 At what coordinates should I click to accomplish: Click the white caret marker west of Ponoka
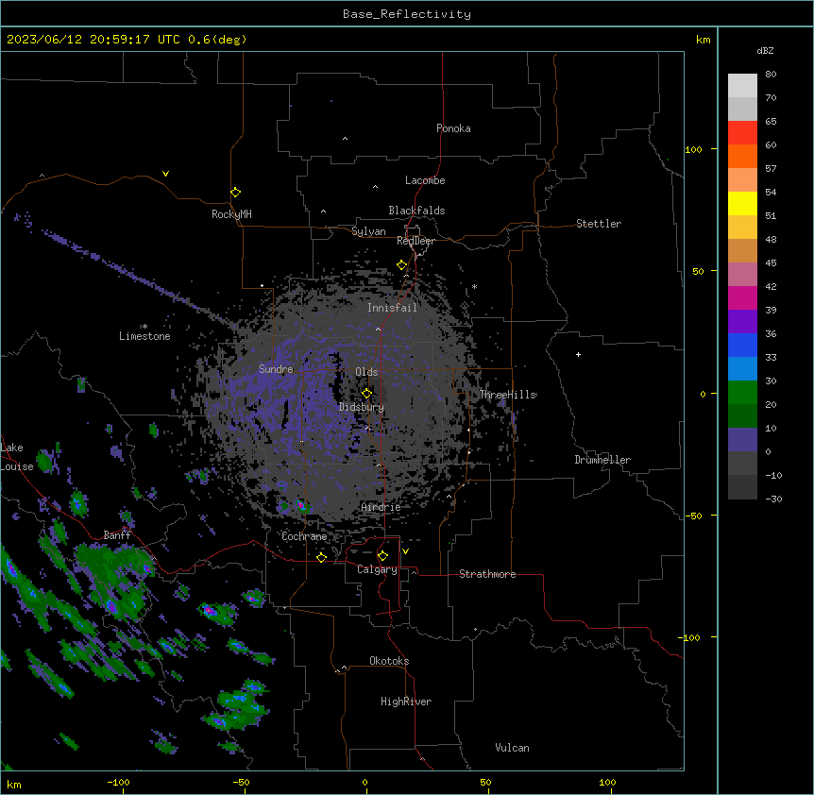(x=346, y=139)
